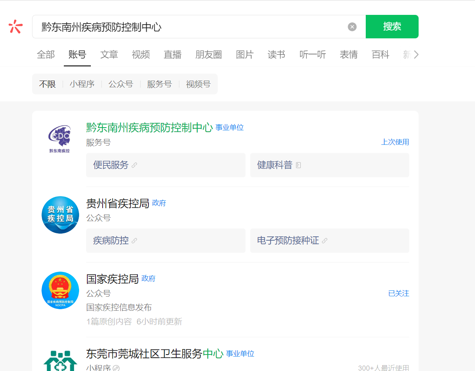Screen dimensions: 475x371
Task: Filter results by 公众号
Action: [x=121, y=84]
